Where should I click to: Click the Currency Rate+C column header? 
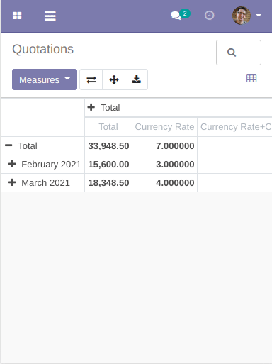(235, 127)
